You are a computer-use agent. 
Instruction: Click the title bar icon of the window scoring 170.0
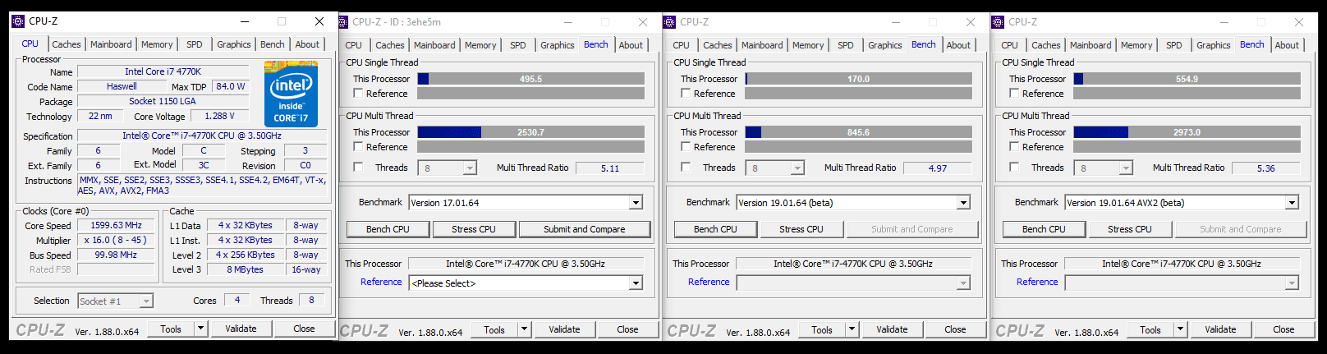[x=670, y=22]
